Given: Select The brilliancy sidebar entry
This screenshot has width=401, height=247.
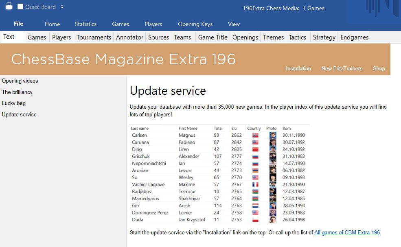Looking at the screenshot, I should pyautogui.click(x=17, y=92).
